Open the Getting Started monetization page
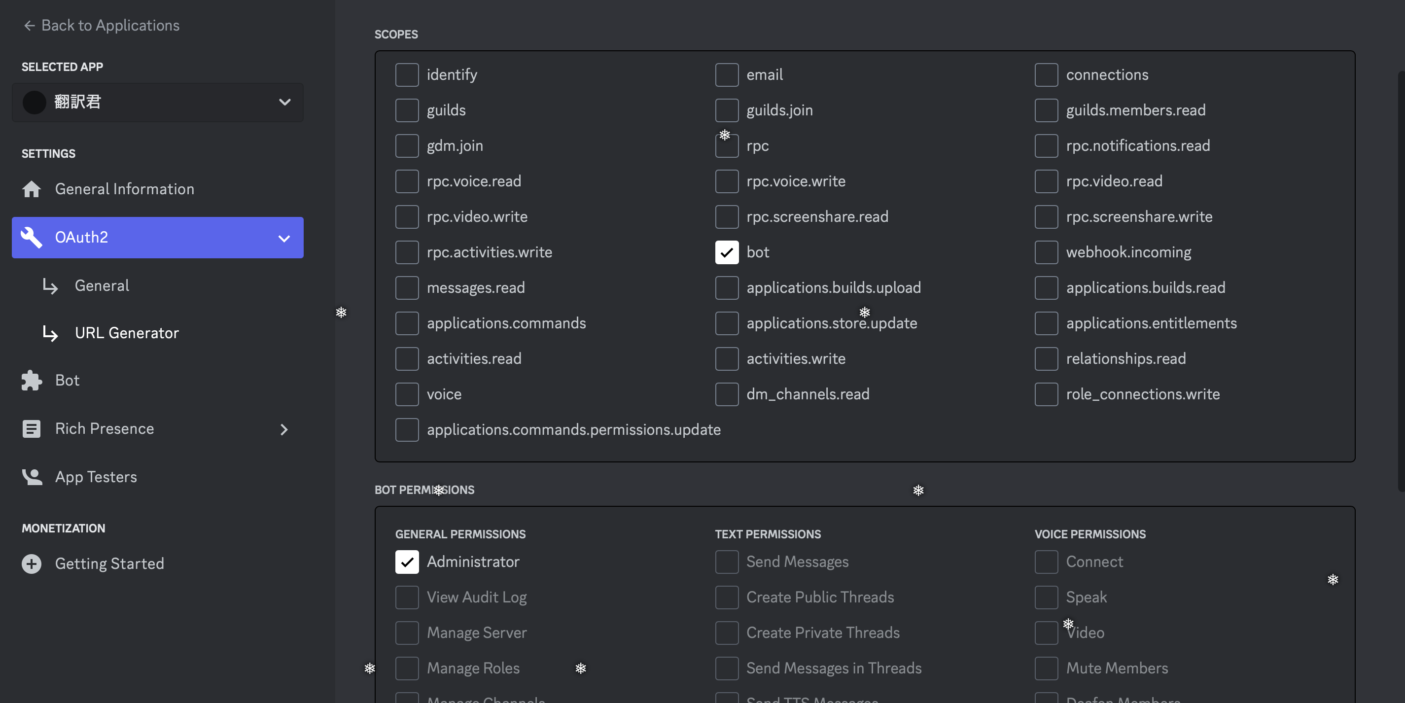This screenshot has width=1405, height=703. (x=109, y=563)
